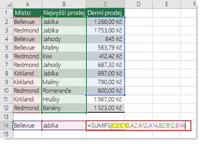Select row 5 header
The image size is (202, 144).
coord(7,48)
